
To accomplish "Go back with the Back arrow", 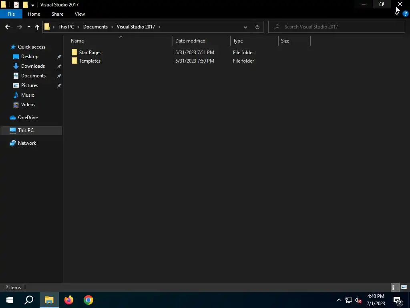I will point(8,27).
